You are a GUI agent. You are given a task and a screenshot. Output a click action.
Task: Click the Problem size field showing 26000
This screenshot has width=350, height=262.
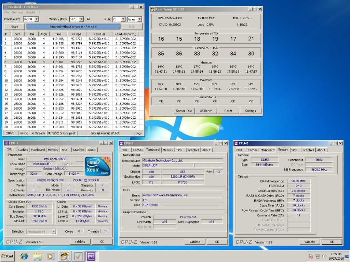coord(29,19)
